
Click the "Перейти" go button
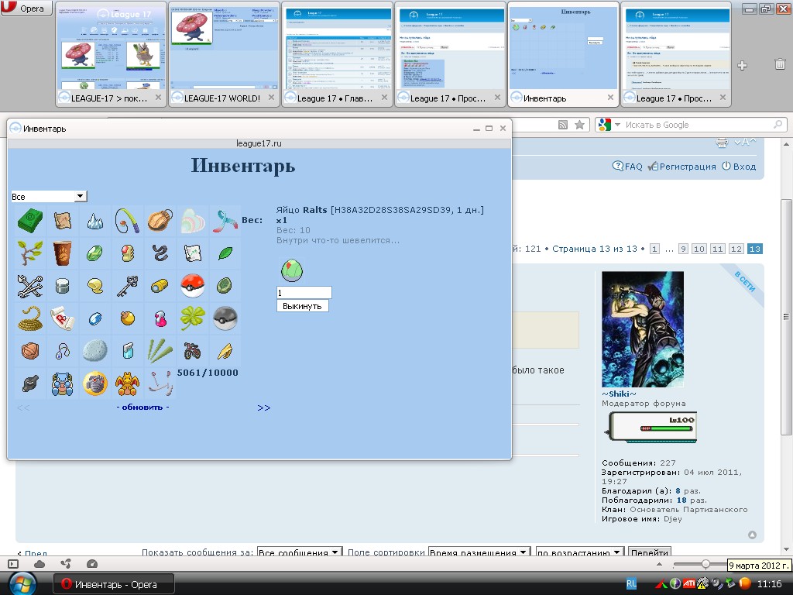[650, 552]
